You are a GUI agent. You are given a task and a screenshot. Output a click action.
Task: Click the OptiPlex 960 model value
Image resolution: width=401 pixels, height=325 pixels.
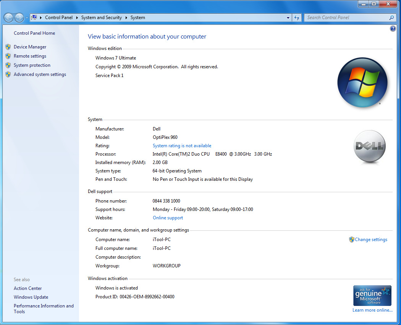point(165,137)
